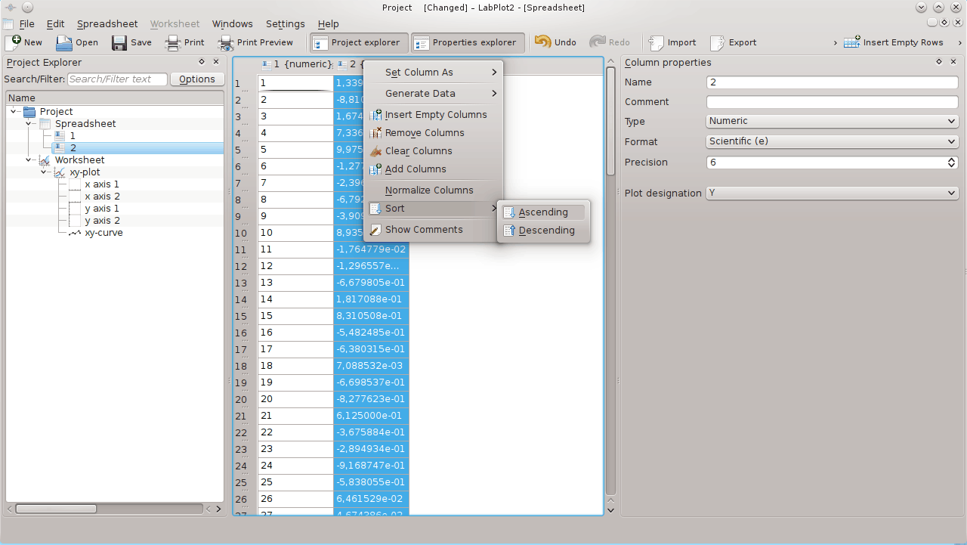Select xy-curve in the project tree
The width and height of the screenshot is (967, 545).
(x=103, y=233)
